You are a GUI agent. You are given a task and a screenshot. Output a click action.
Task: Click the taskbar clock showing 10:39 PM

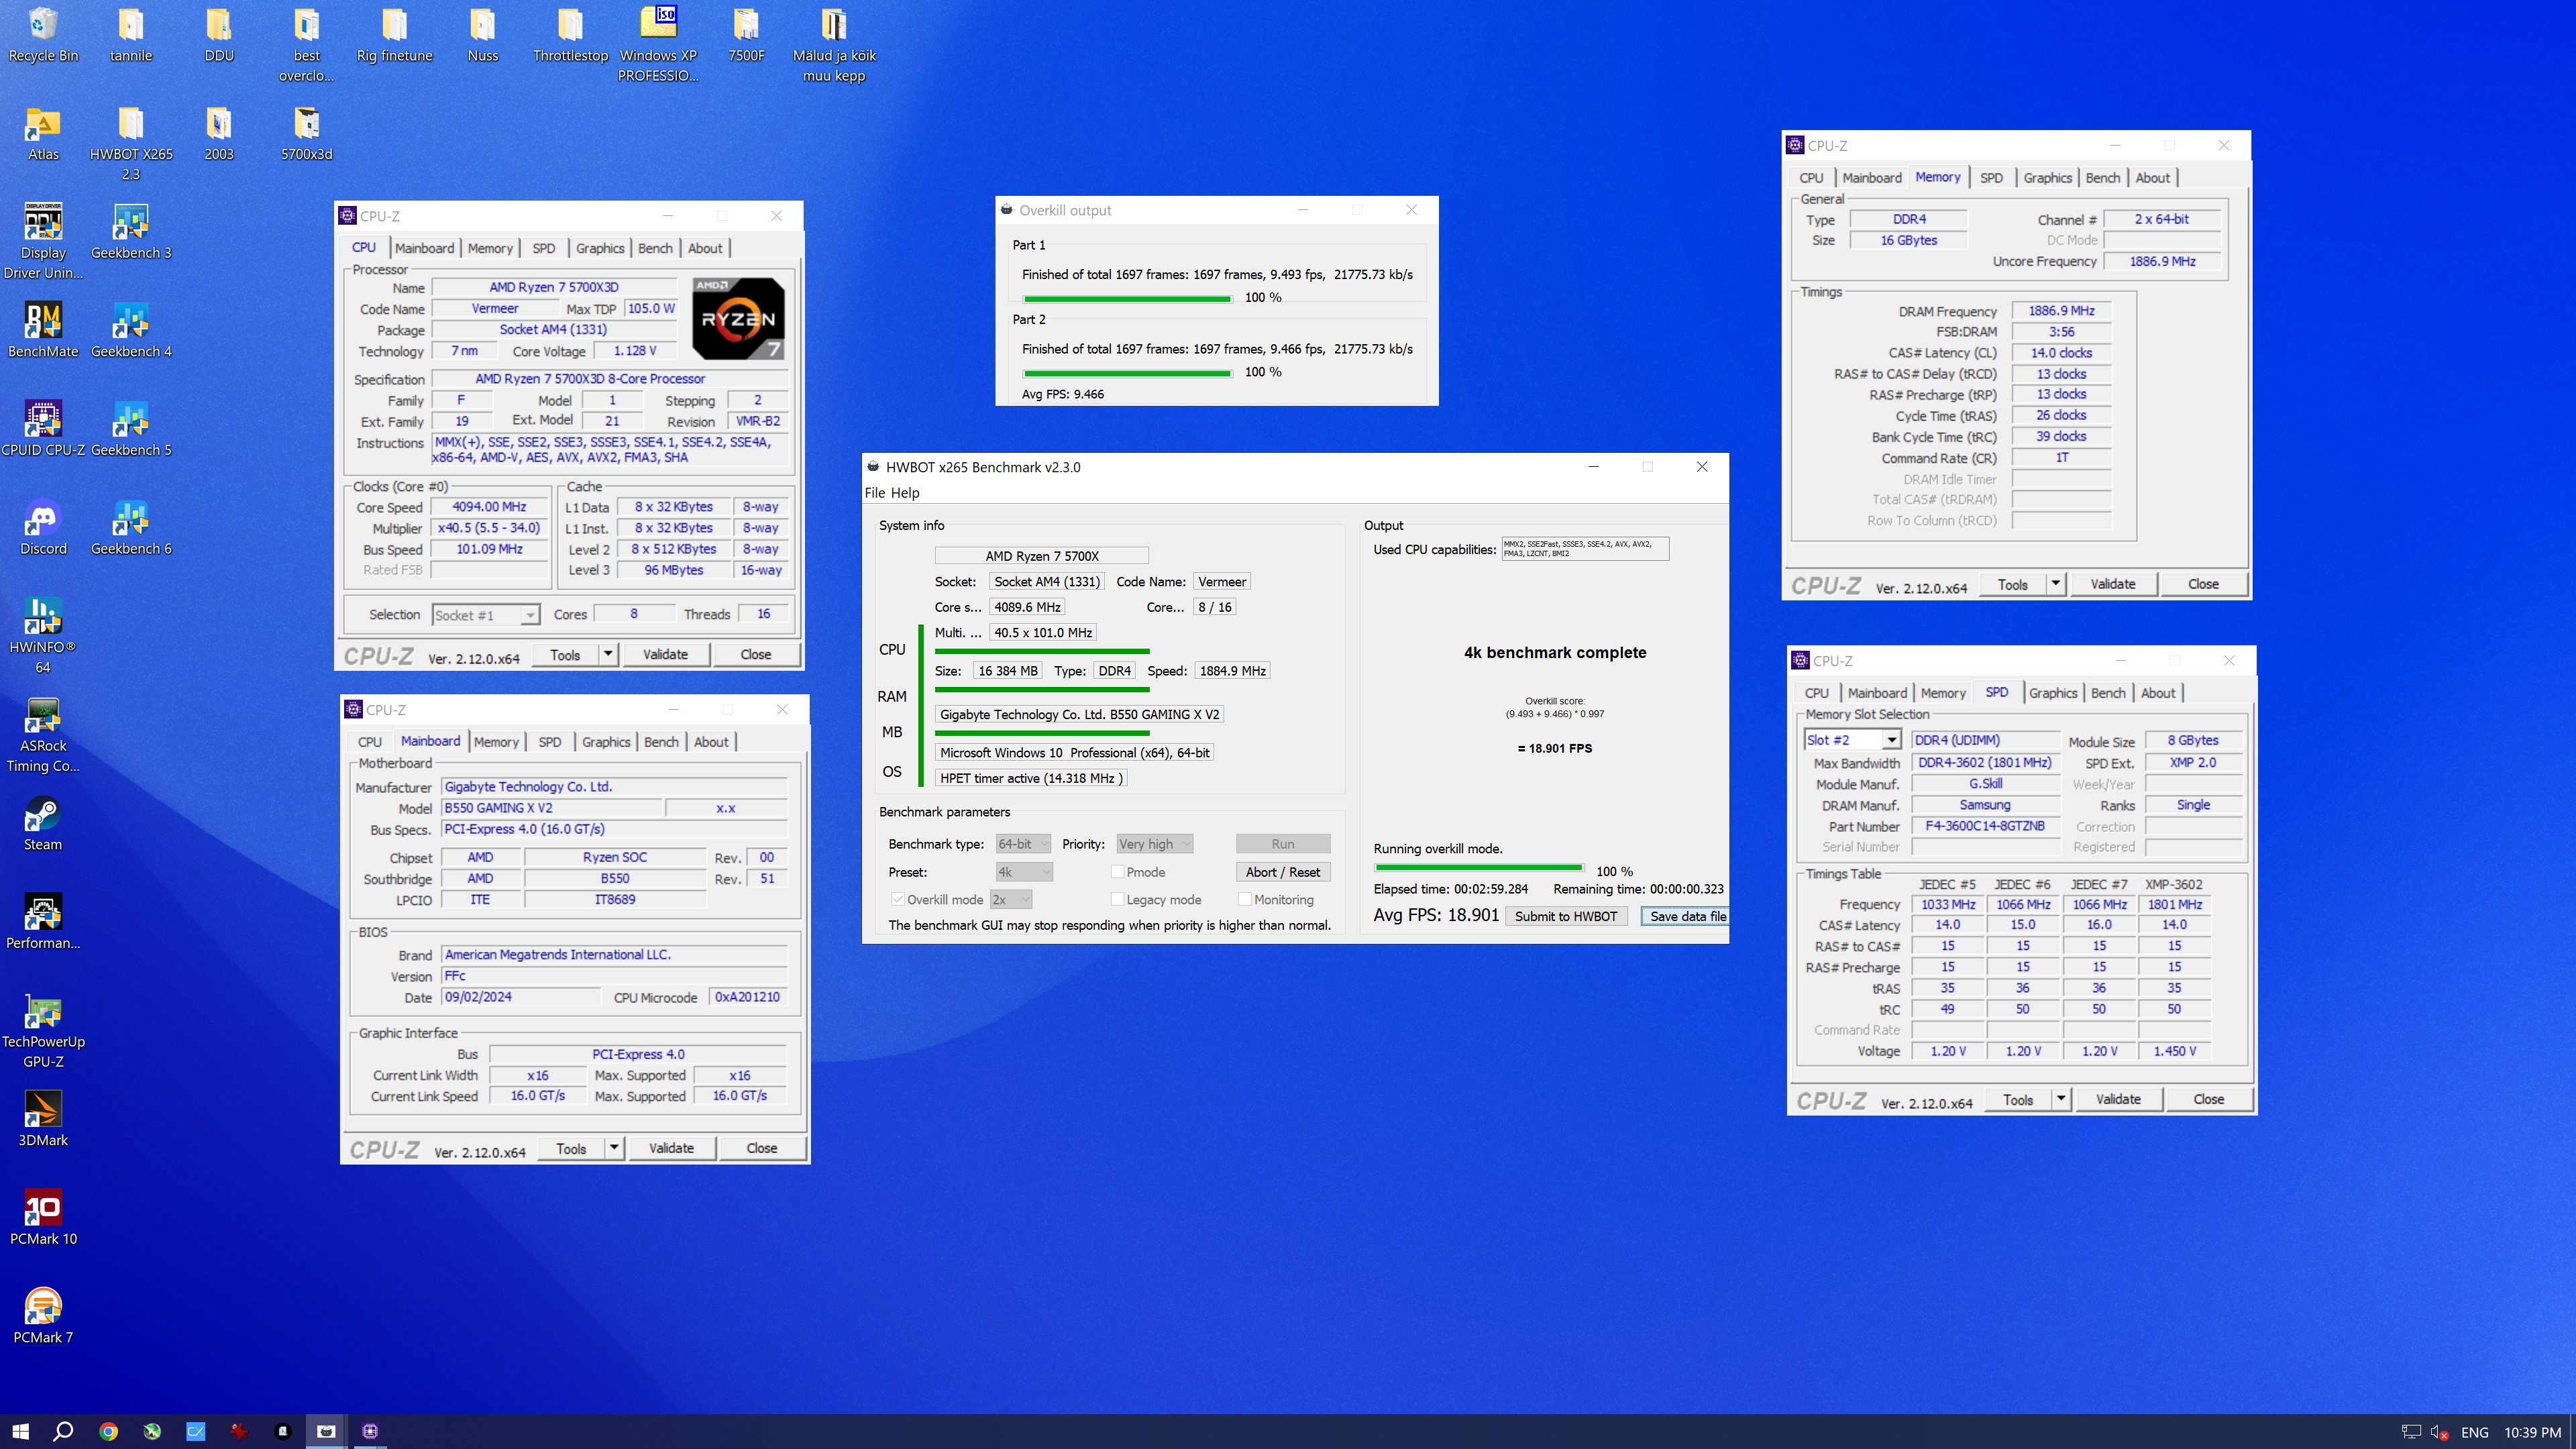click(x=2532, y=1432)
